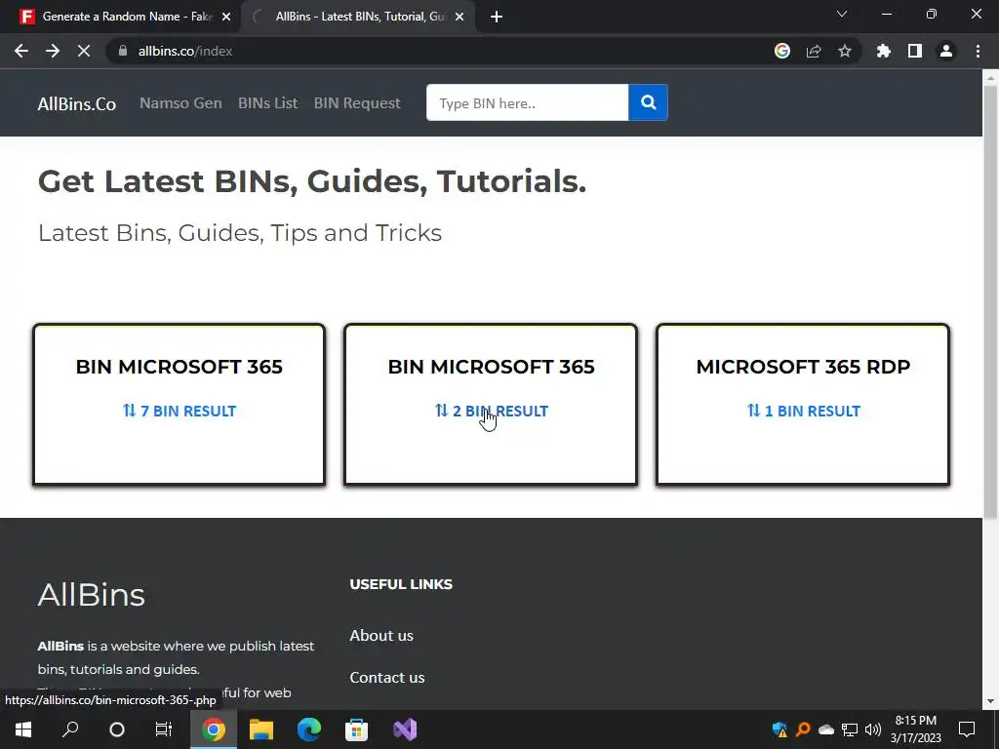The height and width of the screenshot is (749, 999).
Task: Open the 1 BIN RESULT link
Action: point(804,411)
